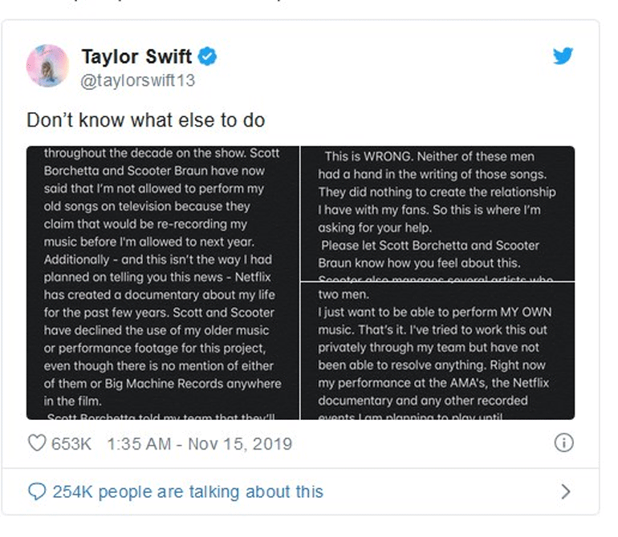This screenshot has width=618, height=537.
Task: Open the 1:35 AM - Nov 15, 2019 timestamp
Action: point(199,443)
